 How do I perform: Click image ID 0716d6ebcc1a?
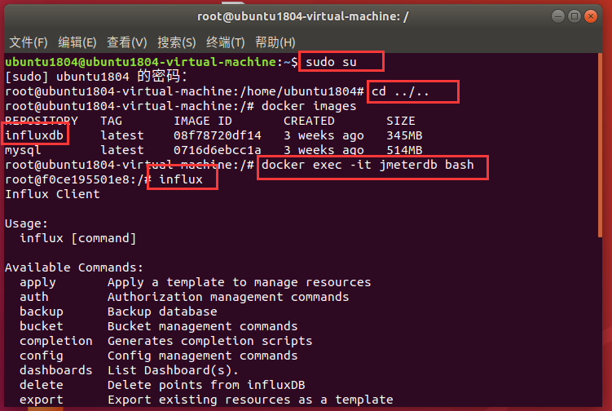(x=218, y=150)
